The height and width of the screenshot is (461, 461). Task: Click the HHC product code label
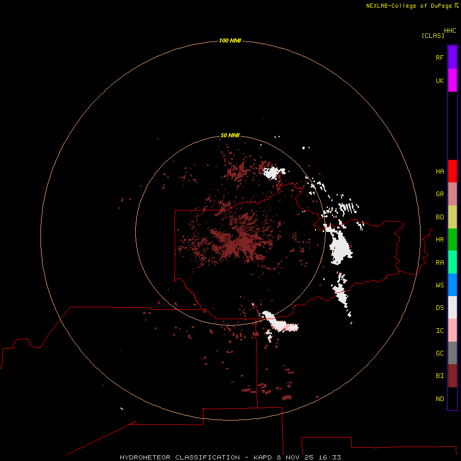click(x=450, y=31)
